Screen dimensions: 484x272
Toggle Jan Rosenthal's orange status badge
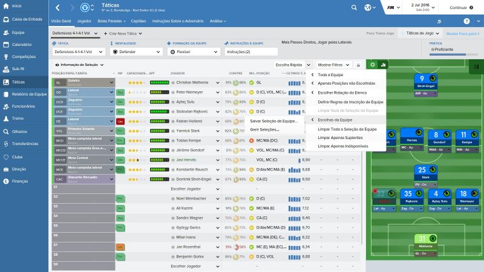[120, 247]
